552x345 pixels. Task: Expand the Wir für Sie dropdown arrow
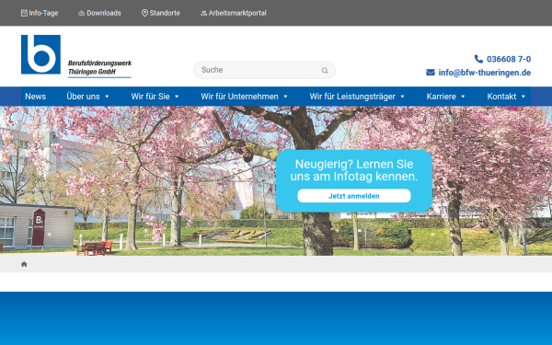pos(177,97)
